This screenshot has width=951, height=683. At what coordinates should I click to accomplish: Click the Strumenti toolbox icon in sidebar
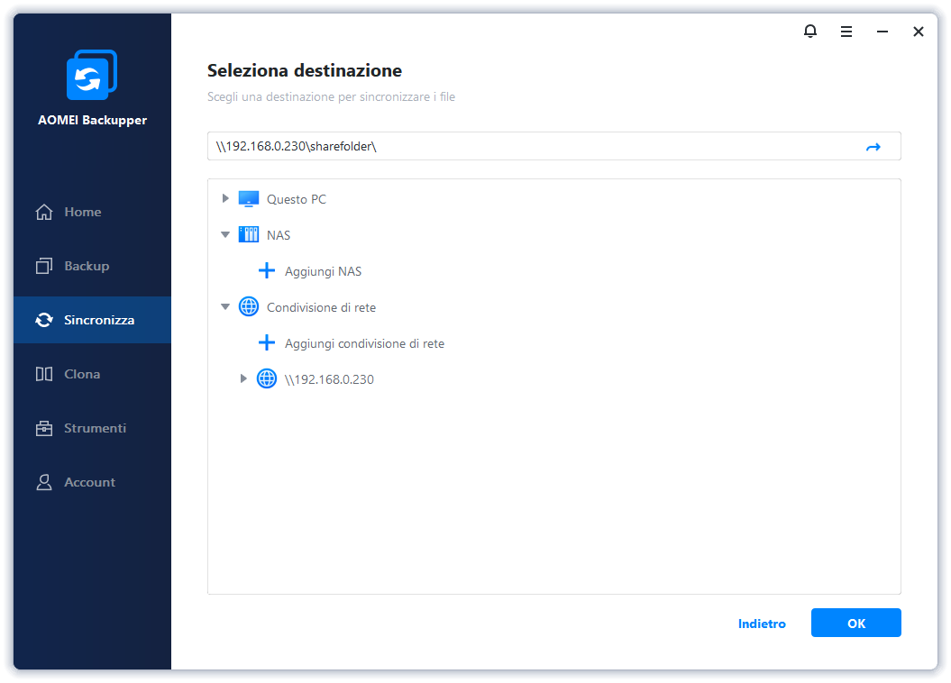[x=44, y=428]
